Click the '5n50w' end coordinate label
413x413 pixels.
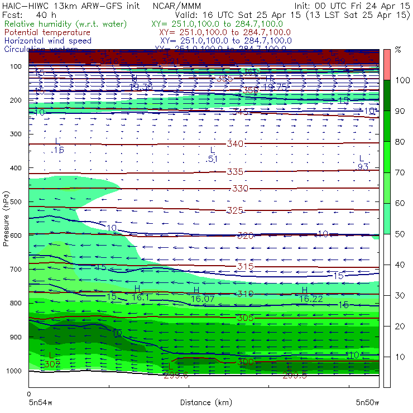[367, 402]
